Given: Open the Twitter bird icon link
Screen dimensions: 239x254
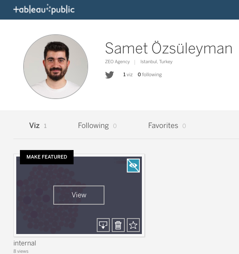Looking at the screenshot, I should [x=109, y=75].
